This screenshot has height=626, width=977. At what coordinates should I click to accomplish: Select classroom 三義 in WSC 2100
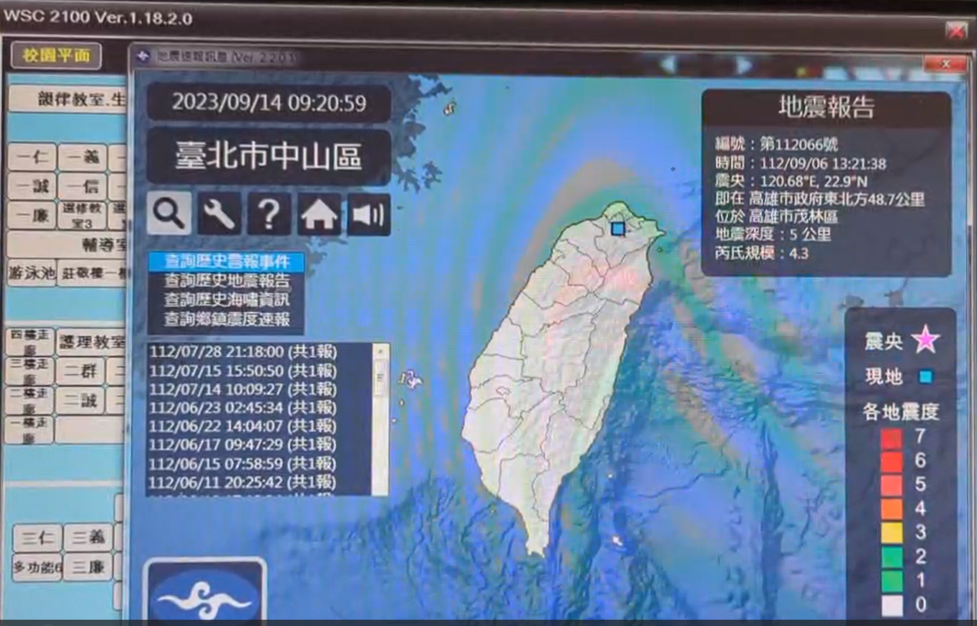click(x=88, y=537)
